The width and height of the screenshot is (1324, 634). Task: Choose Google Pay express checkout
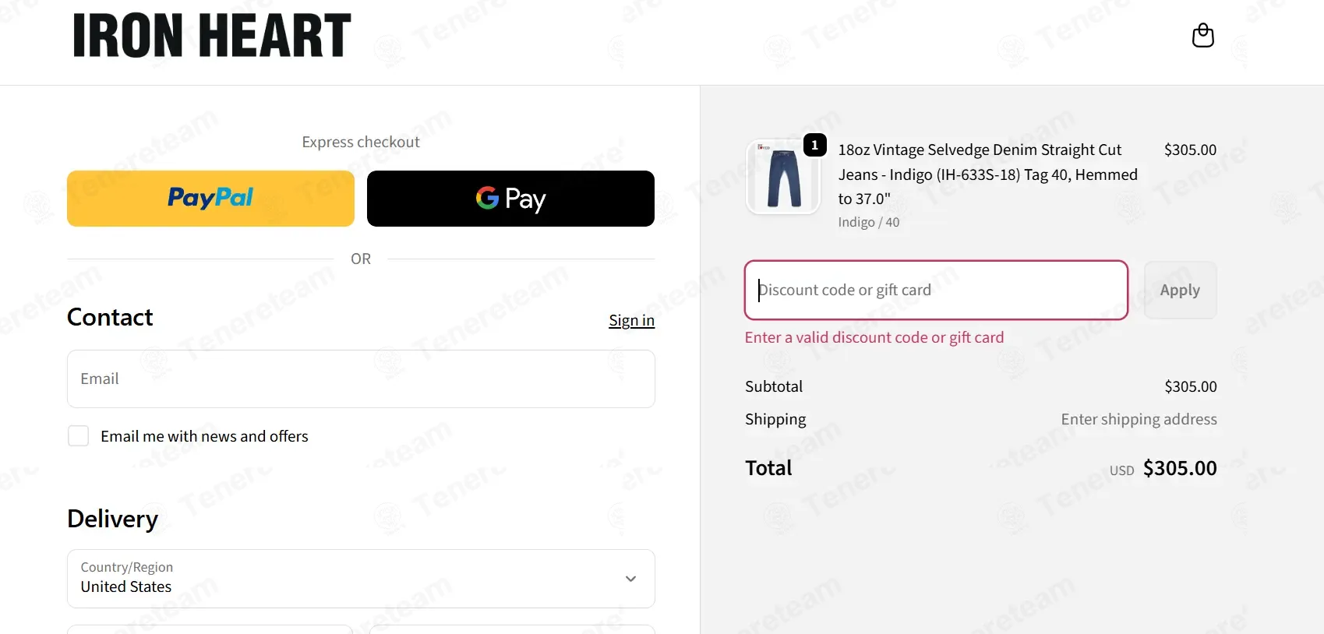click(x=510, y=199)
